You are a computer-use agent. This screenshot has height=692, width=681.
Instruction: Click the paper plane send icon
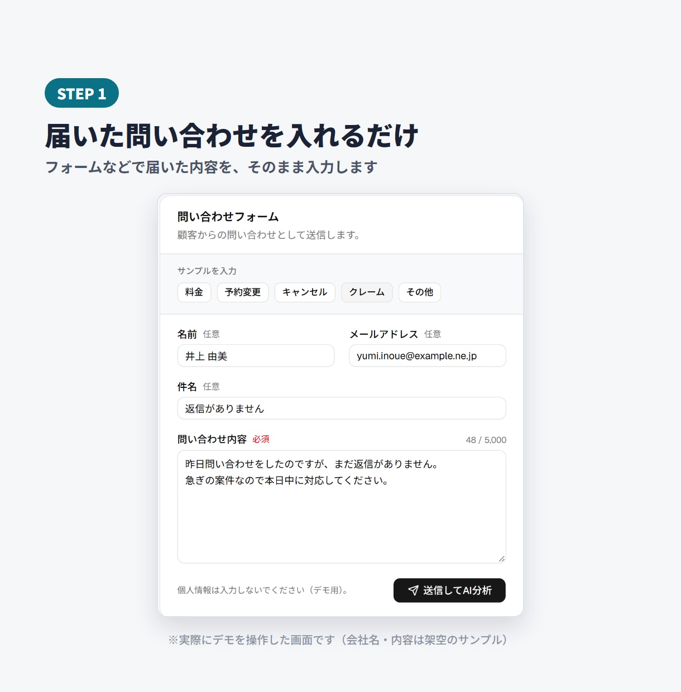pos(413,590)
